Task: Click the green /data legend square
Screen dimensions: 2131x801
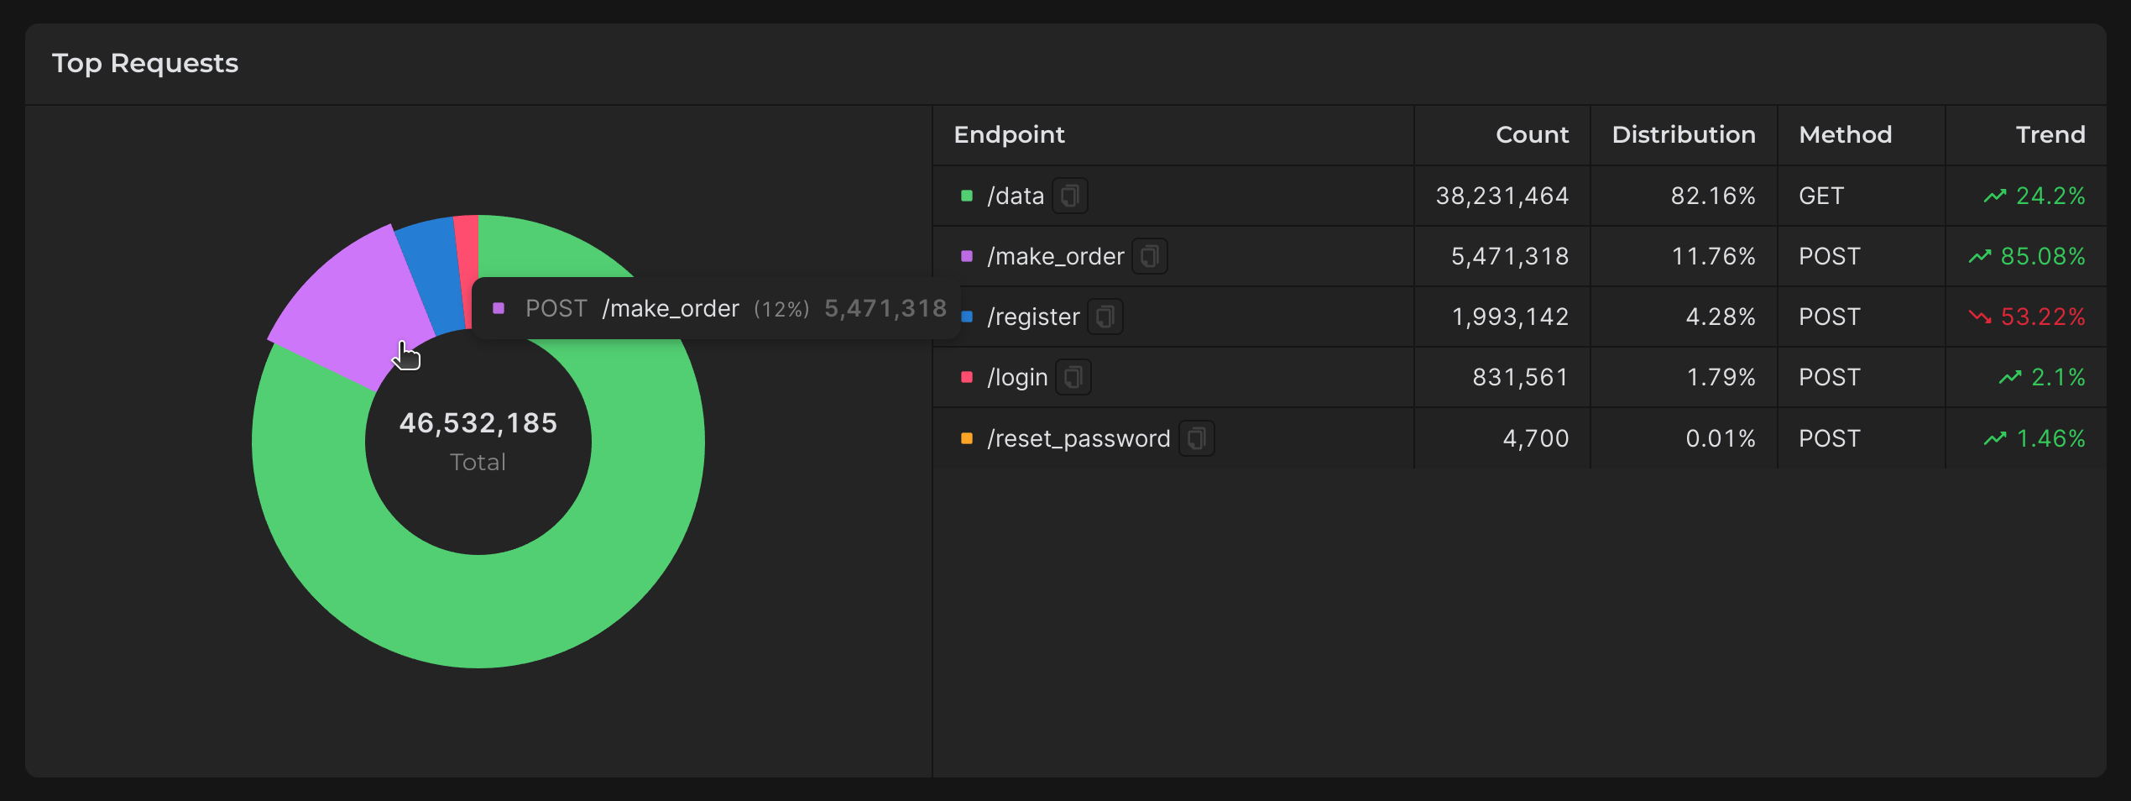Action: [967, 196]
